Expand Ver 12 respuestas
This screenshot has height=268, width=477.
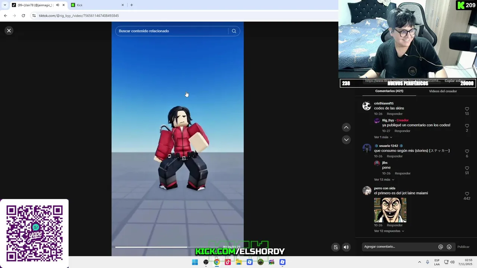coord(389,231)
